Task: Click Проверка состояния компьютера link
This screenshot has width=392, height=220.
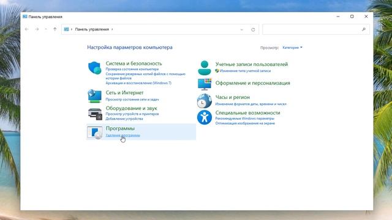Action: (x=132, y=69)
